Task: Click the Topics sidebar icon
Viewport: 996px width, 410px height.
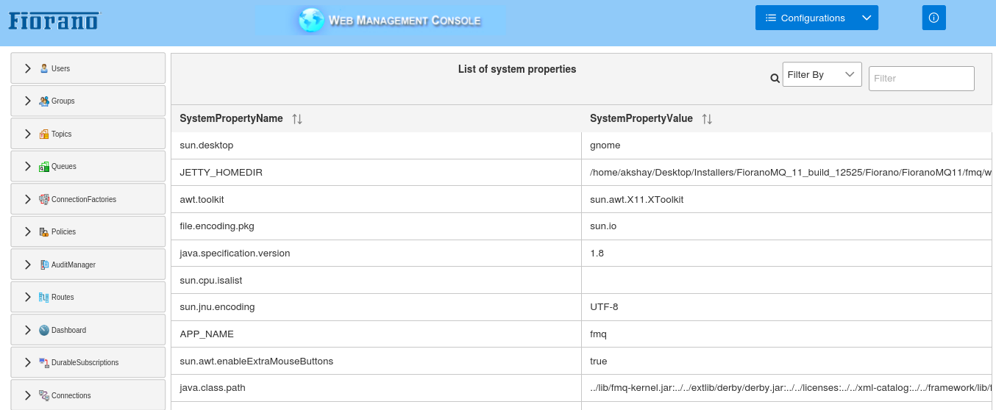Action: [x=44, y=134]
